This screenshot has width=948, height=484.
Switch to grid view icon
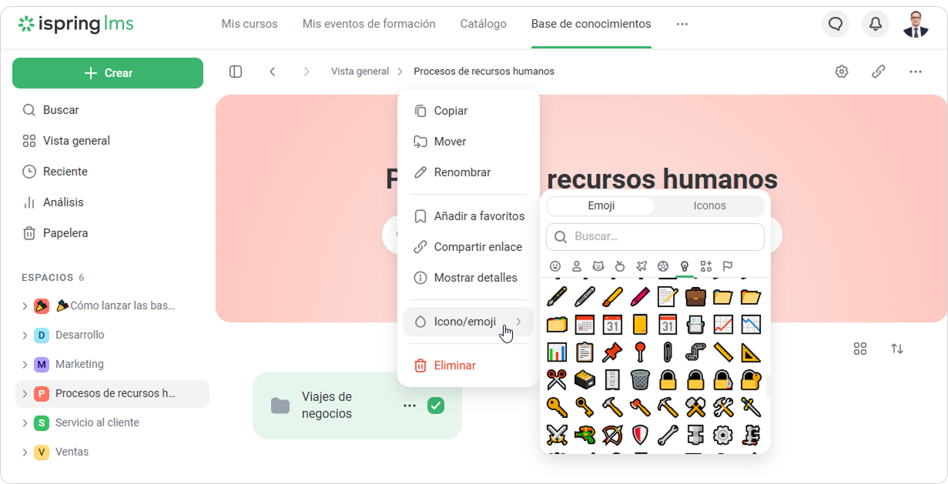click(x=860, y=349)
